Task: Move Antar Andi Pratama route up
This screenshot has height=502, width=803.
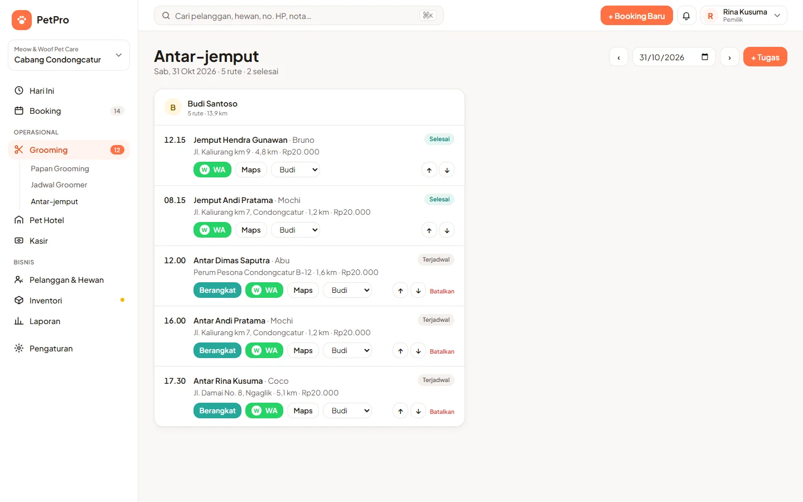Action: pos(400,351)
